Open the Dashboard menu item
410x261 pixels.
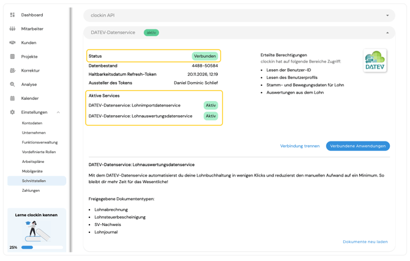point(32,15)
